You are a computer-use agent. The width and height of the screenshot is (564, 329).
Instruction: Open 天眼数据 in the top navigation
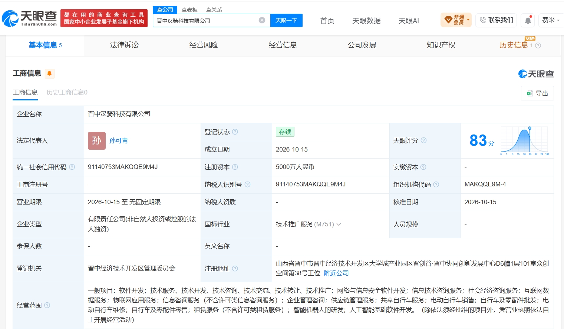pos(366,21)
